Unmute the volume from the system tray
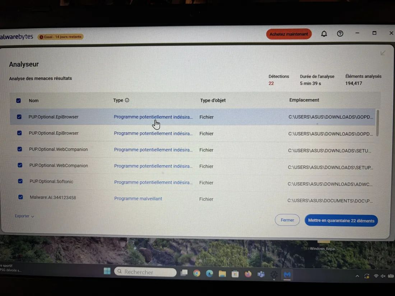The width and height of the screenshot is (395, 296). point(382,276)
